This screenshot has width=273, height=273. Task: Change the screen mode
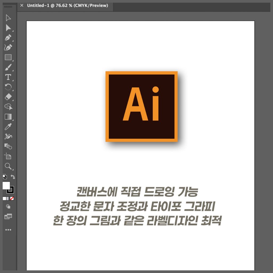coord(8,216)
